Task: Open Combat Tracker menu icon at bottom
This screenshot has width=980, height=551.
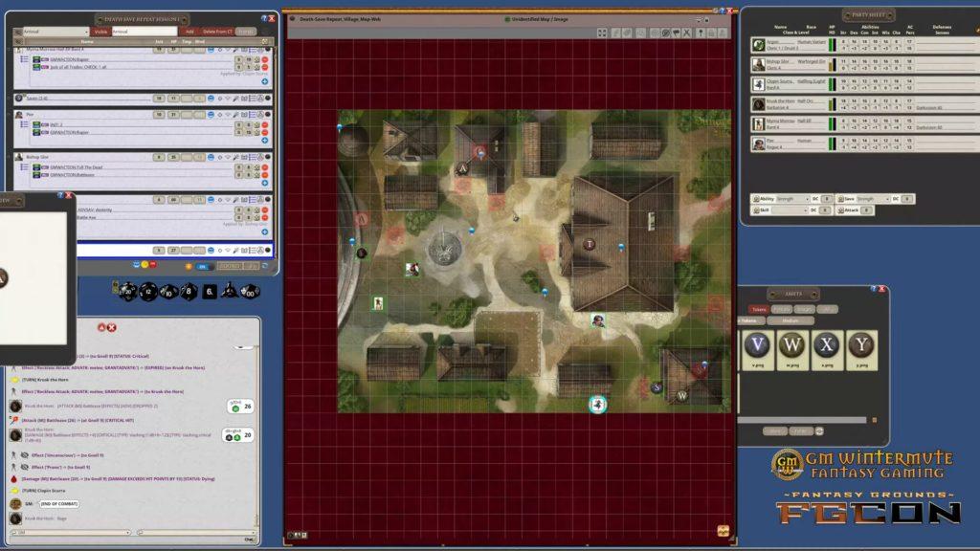Action: pos(189,266)
